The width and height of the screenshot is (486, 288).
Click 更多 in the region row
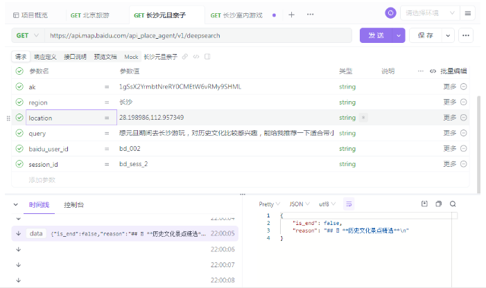[449, 102]
